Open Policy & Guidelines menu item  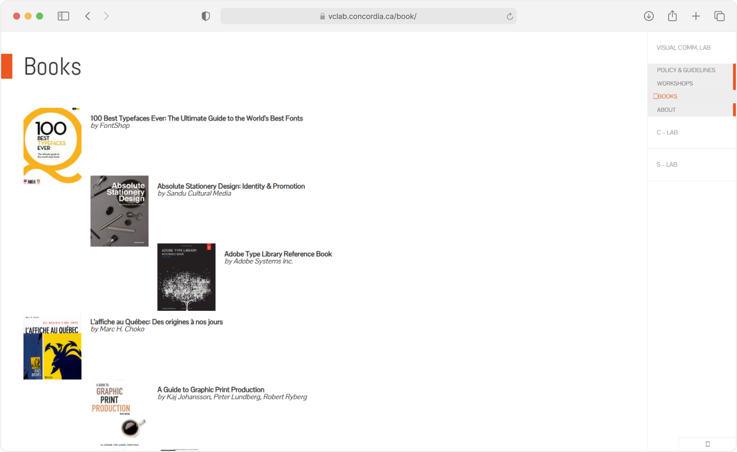pos(686,70)
